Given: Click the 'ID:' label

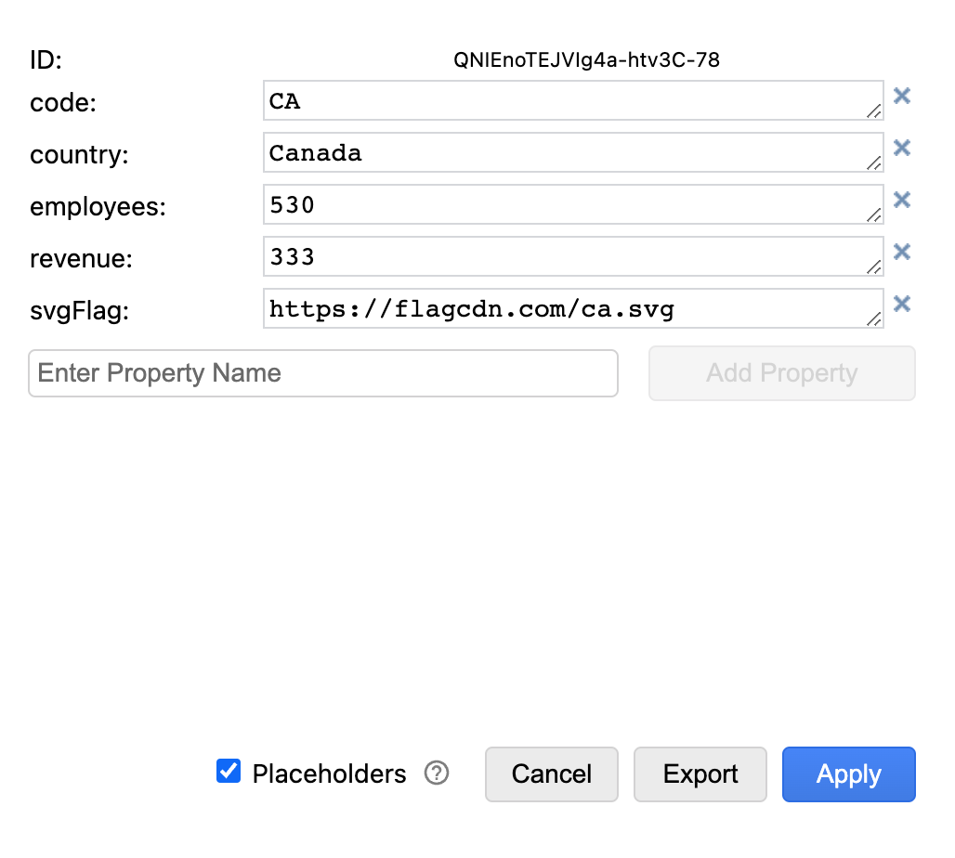Looking at the screenshot, I should click(46, 59).
